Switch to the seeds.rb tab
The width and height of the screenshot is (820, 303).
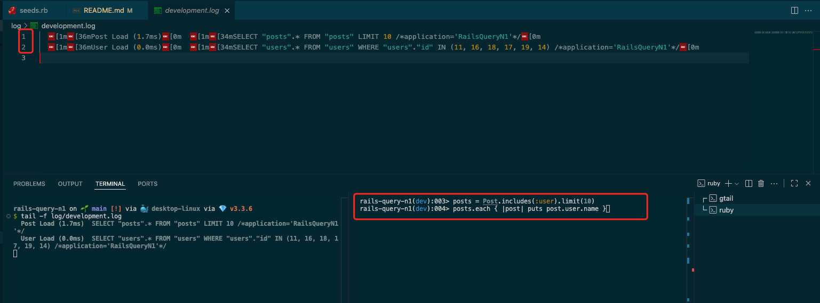(34, 11)
